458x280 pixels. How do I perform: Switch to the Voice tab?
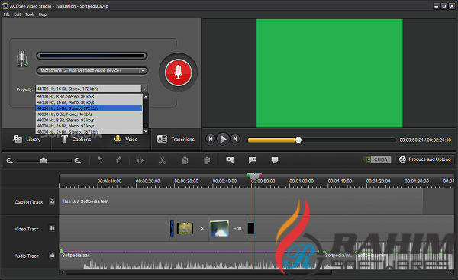click(126, 140)
